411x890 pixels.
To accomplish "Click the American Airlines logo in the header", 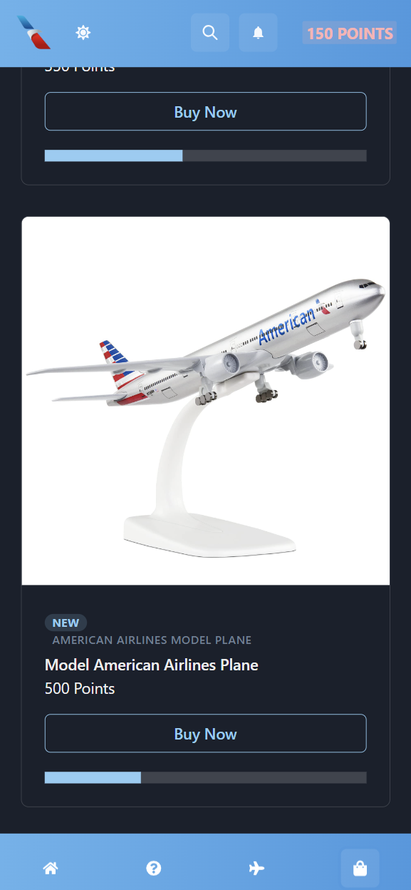I will 34,33.
